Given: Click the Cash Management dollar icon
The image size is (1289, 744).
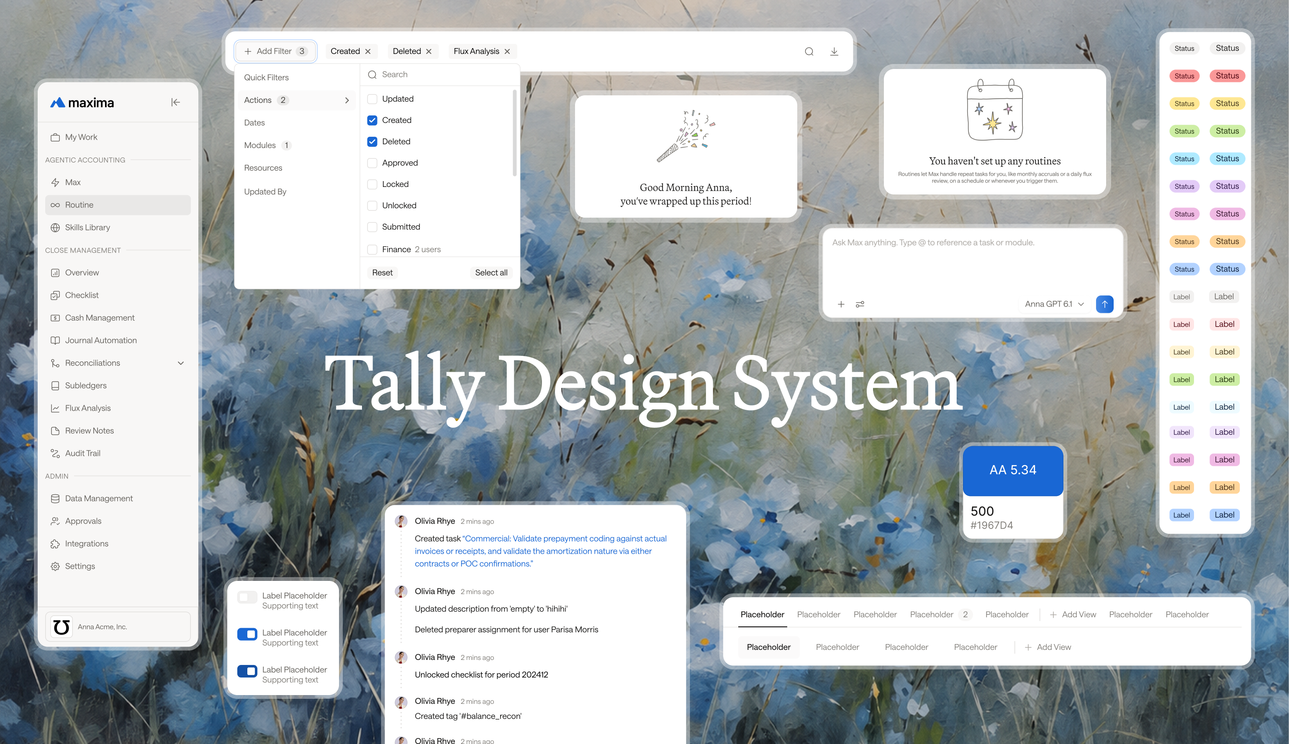Looking at the screenshot, I should (x=55, y=318).
